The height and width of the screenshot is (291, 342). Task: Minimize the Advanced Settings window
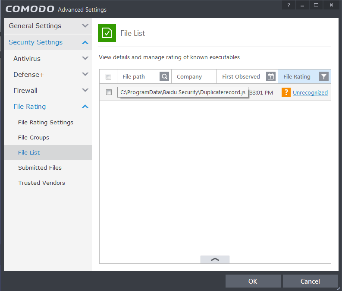point(302,5)
